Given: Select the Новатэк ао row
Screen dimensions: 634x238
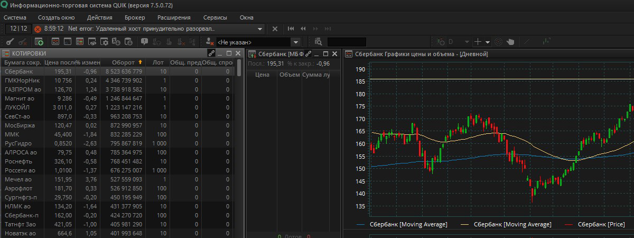Looking at the screenshot, I should tap(117, 233).
